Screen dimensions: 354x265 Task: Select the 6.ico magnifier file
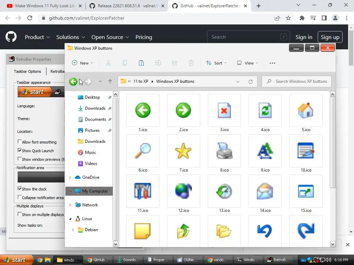tap(143, 154)
